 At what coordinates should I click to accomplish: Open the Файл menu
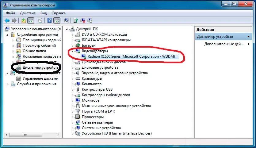(x=10, y=13)
